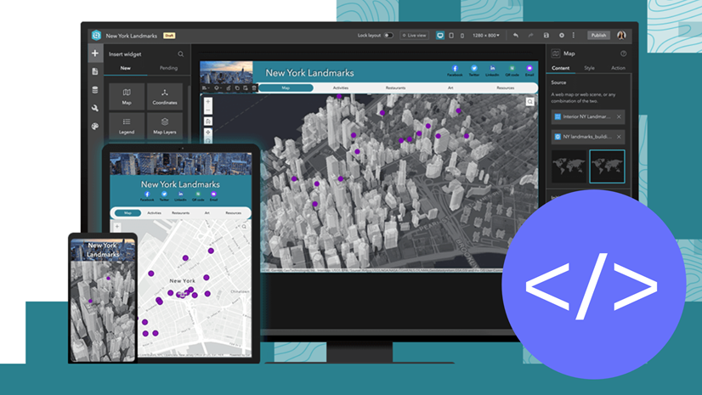Image resolution: width=702 pixels, height=395 pixels.
Task: Click the Publish button
Action: click(598, 36)
